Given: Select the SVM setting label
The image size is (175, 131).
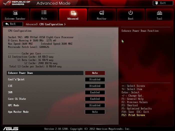Looking at the screenshot, I should coord(10,92).
